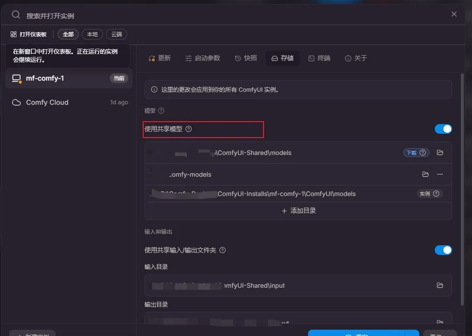Click the search magnifier icon

(16, 14)
